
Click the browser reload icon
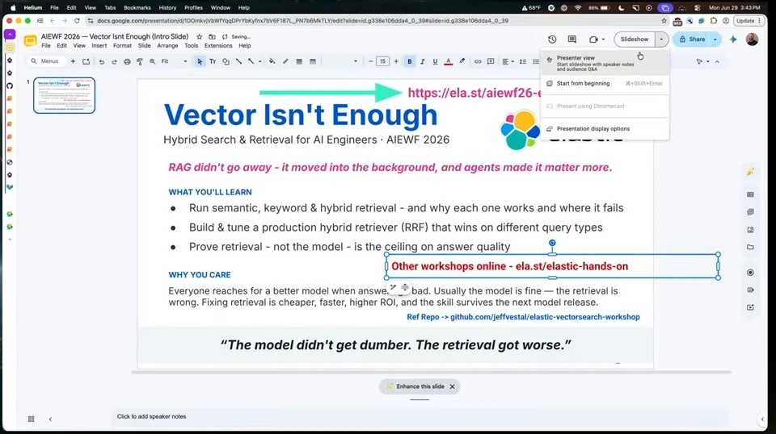coord(77,21)
